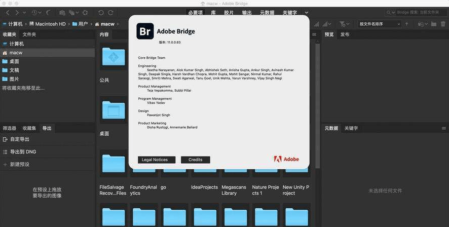The image size is (449, 227).
Task: Click macw in the path bar
Action: point(105,24)
